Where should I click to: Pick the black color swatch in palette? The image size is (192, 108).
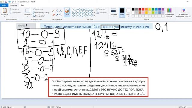click(x=133, y=9)
